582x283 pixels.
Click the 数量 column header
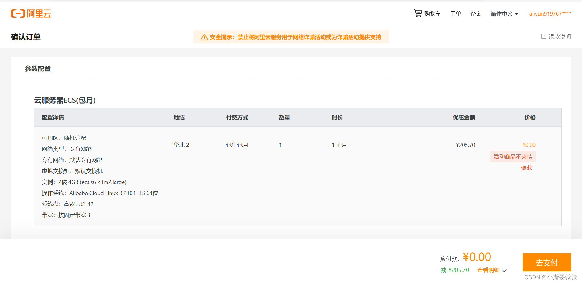284,117
